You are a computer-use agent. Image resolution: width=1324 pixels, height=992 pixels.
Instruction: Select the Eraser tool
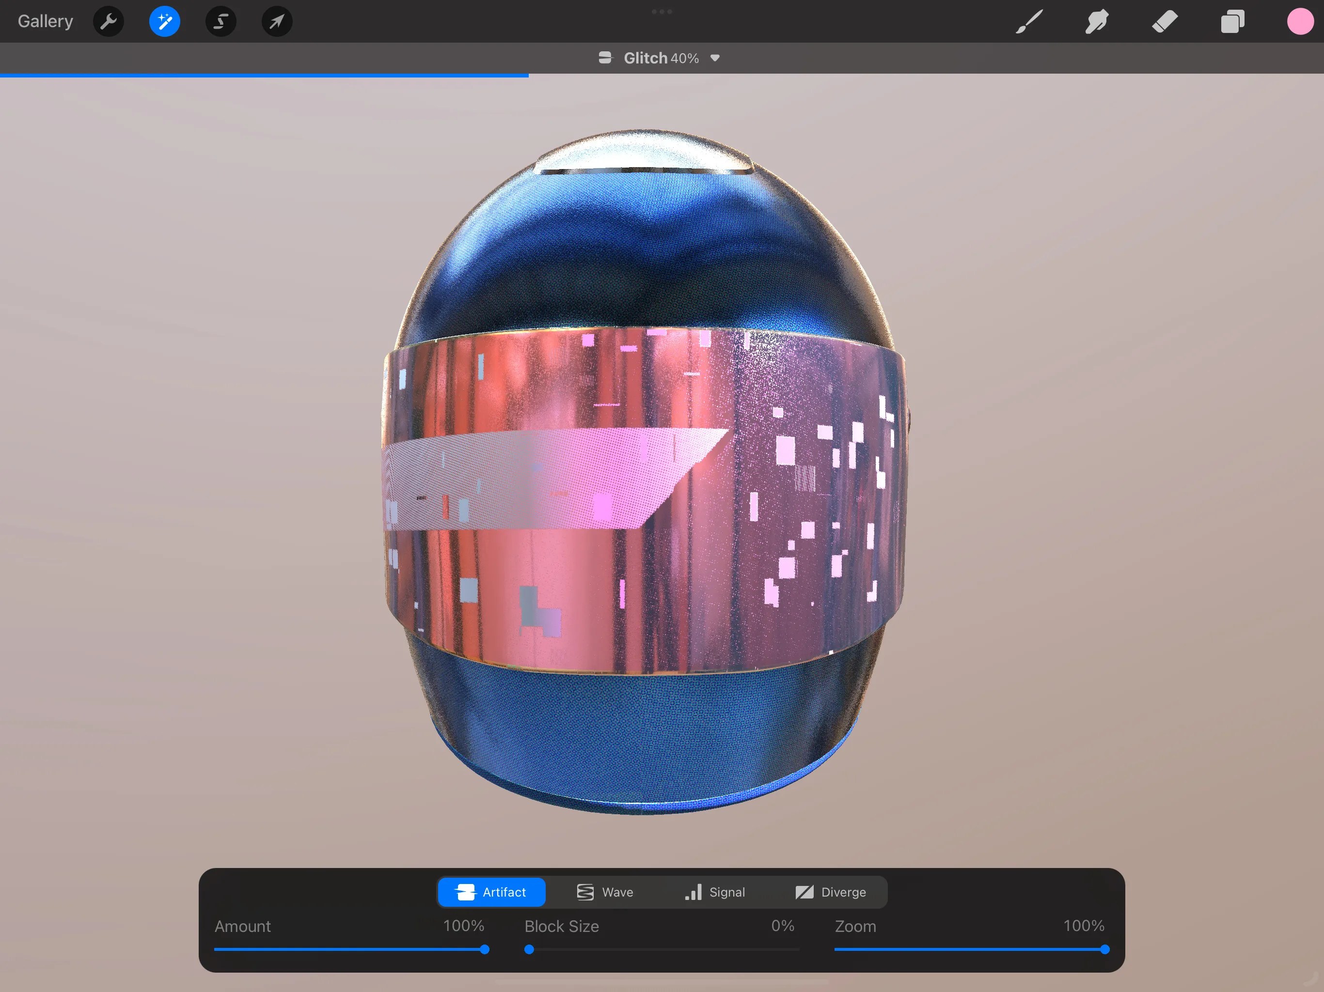[1165, 21]
